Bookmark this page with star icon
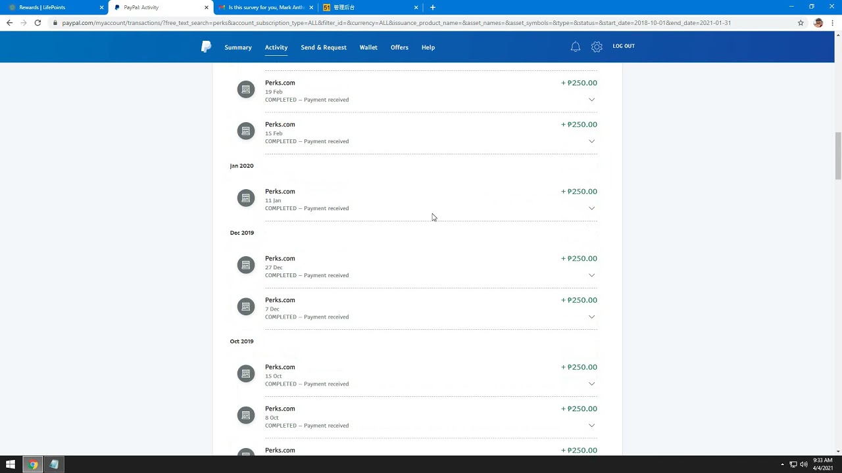Viewport: 842px width, 473px height. point(801,22)
